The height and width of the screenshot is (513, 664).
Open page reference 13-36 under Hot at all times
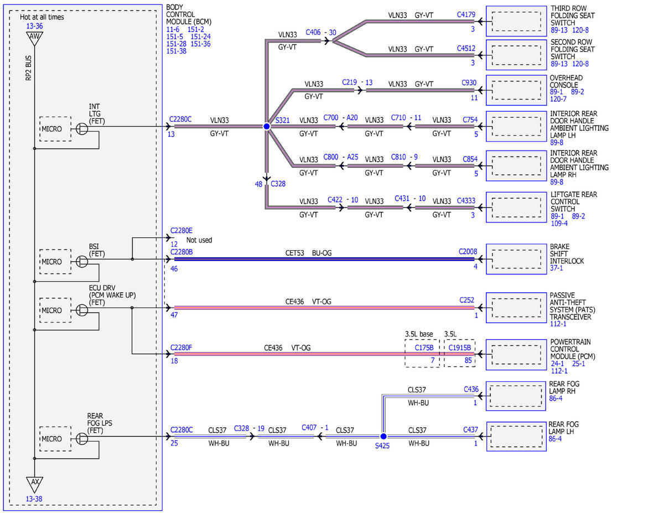click(34, 26)
